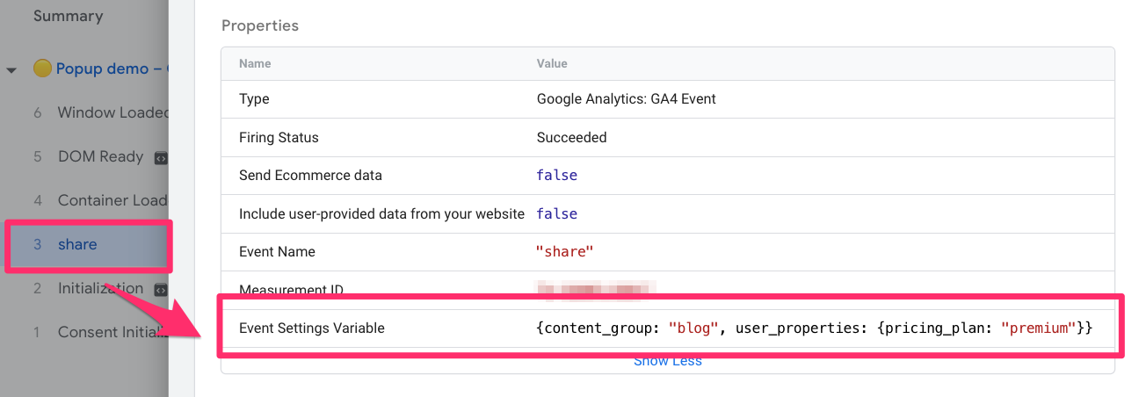Click the "share" Event Name value
This screenshot has height=397, width=1139.
pos(565,252)
